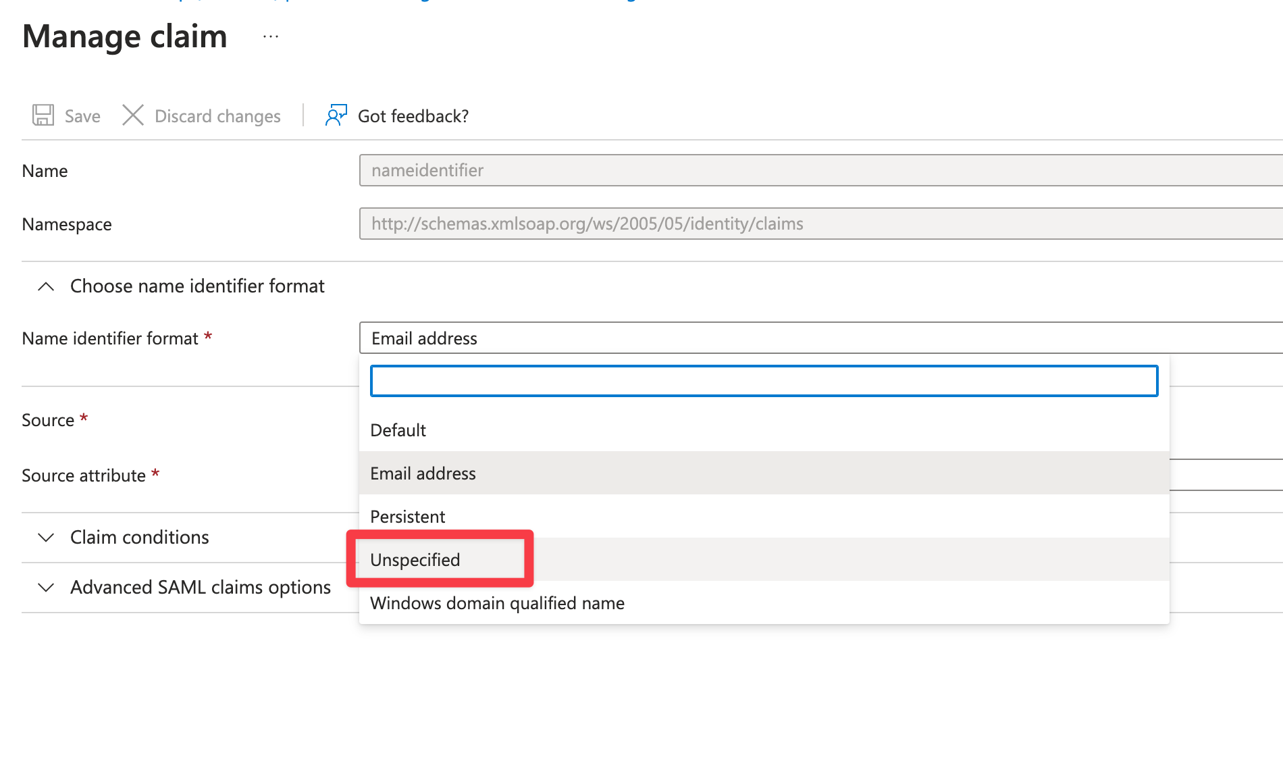Image resolution: width=1283 pixels, height=774 pixels.
Task: Choose Email address option in dropdown list
Action: (x=423, y=473)
